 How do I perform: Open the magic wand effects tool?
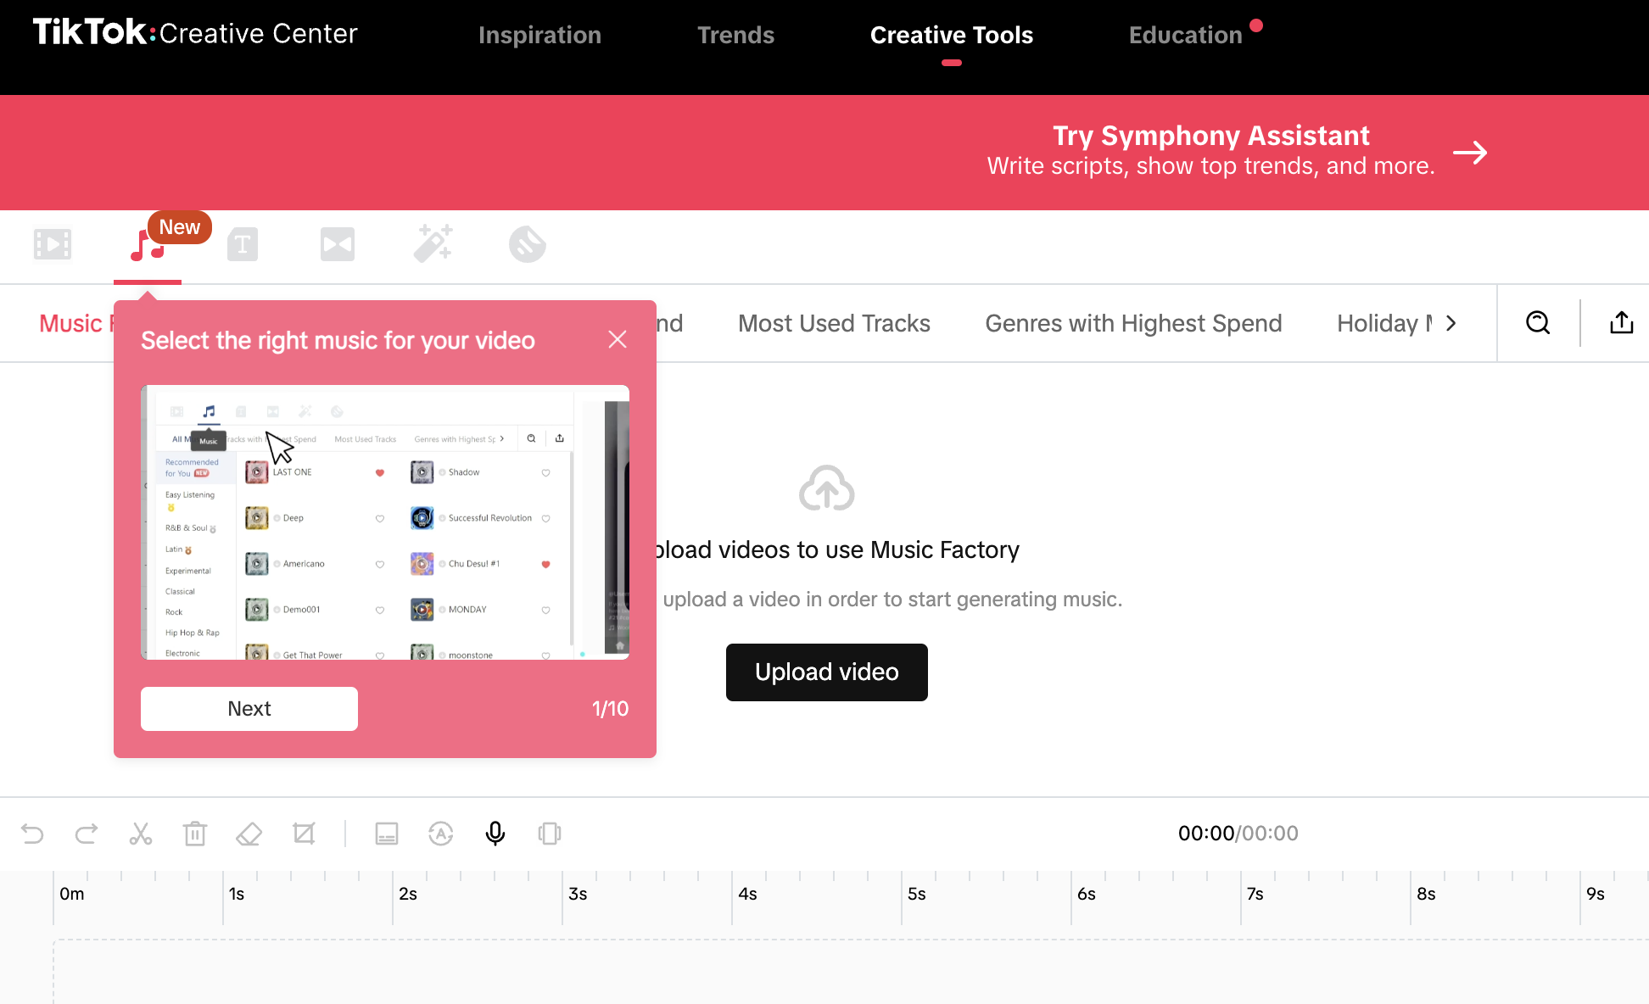tap(433, 244)
